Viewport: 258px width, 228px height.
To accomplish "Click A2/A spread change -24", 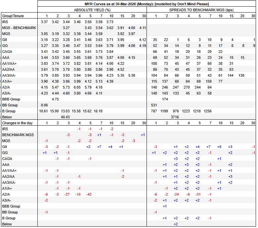I will 176,194.
